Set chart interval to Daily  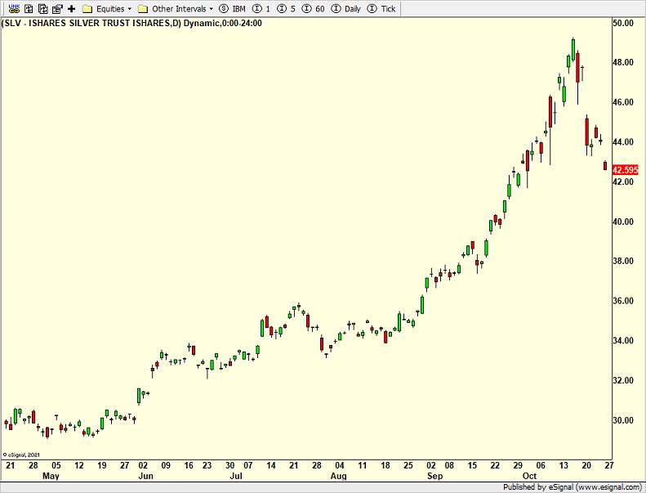[348, 8]
